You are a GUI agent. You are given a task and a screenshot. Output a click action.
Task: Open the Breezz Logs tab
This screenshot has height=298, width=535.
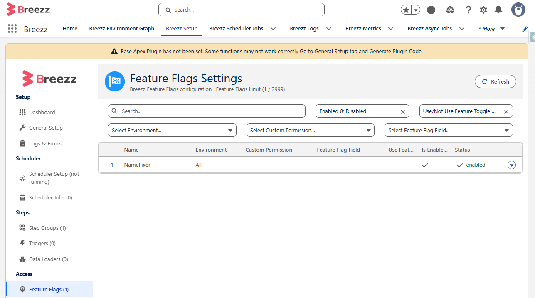pos(304,29)
